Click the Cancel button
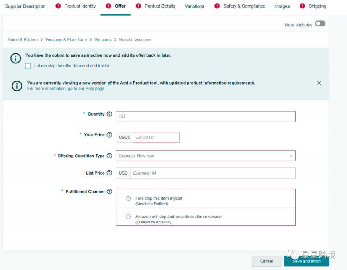 tap(266, 261)
